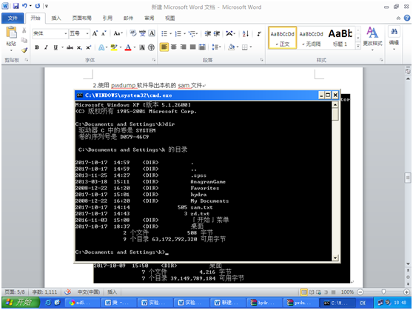Redo action in quick access toolbar

(38, 5)
